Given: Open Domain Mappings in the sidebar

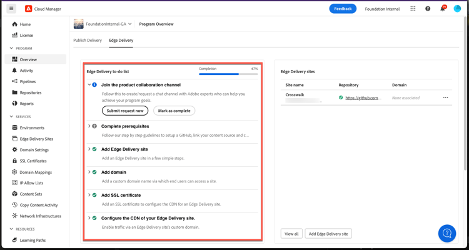Looking at the screenshot, I should (35, 172).
